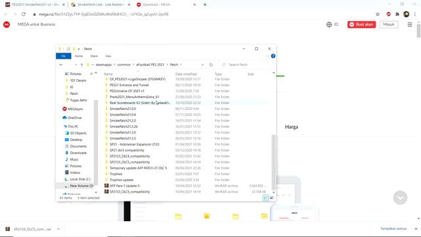Screen dimensions: 421x237
Task: Click the browser address bar URL
Action: pos(104,14)
